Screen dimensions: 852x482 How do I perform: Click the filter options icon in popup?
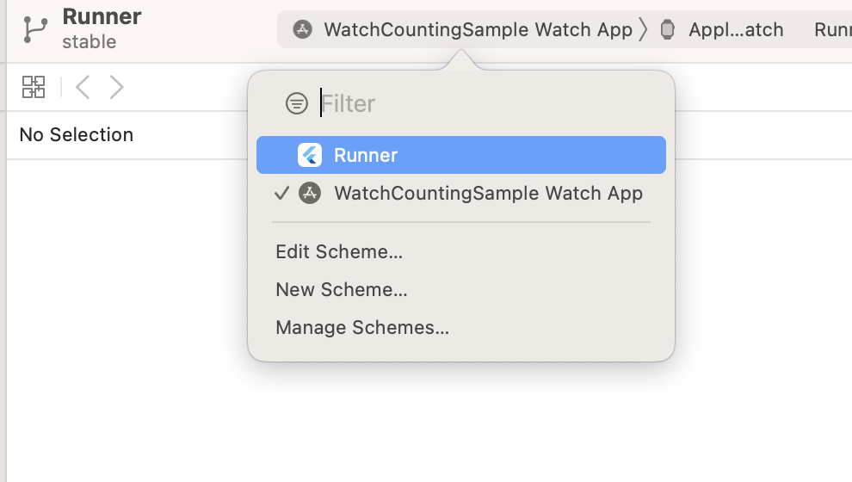tap(296, 104)
